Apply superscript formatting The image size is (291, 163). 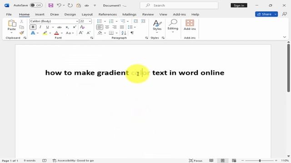point(75,27)
